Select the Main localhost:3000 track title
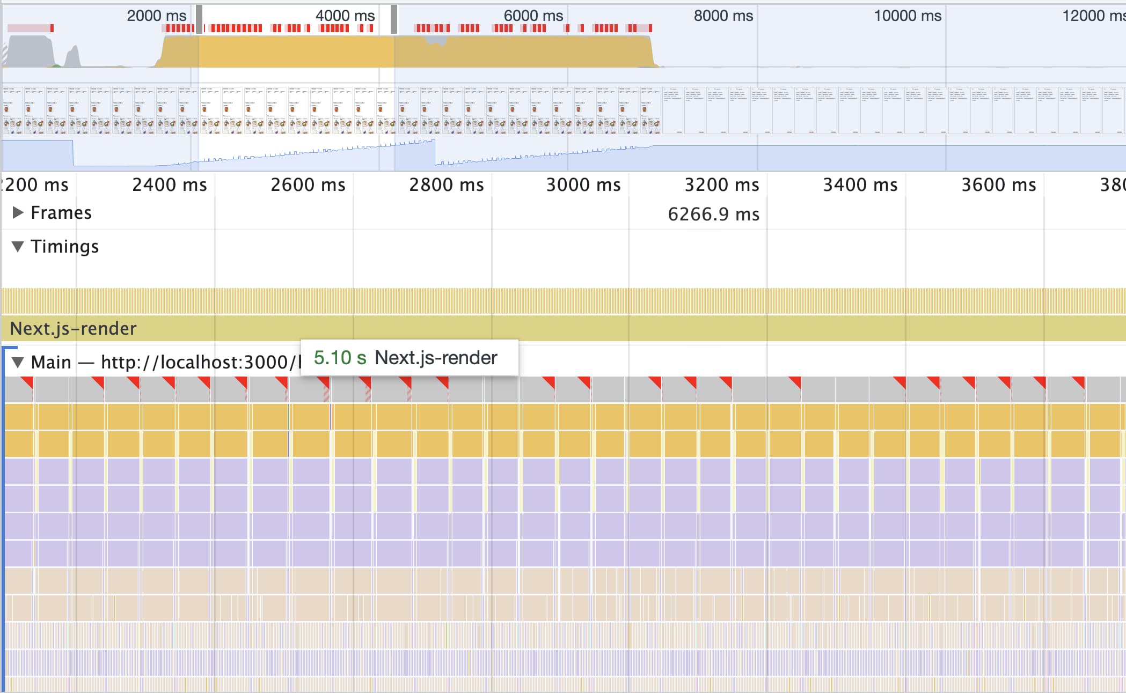 coord(161,363)
